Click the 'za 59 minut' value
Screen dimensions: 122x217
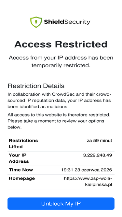tap(99, 141)
